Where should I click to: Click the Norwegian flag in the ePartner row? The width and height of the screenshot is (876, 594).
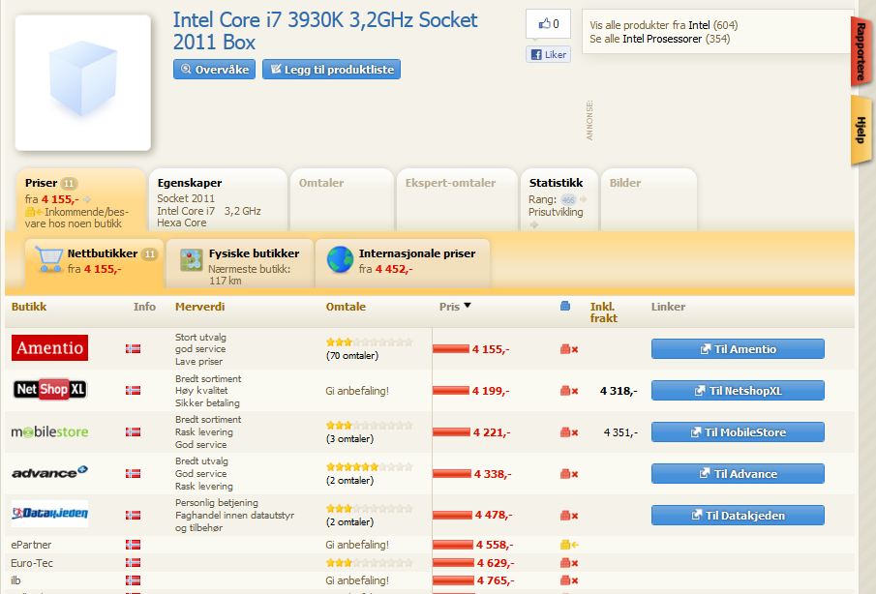[x=133, y=545]
